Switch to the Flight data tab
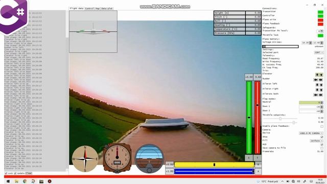327x184 pixels. click(77, 9)
